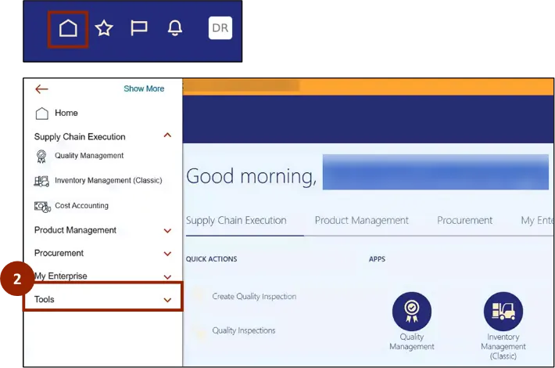This screenshot has height=368, width=555.
Task: Click the Good morning greeting text
Action: pos(251,176)
